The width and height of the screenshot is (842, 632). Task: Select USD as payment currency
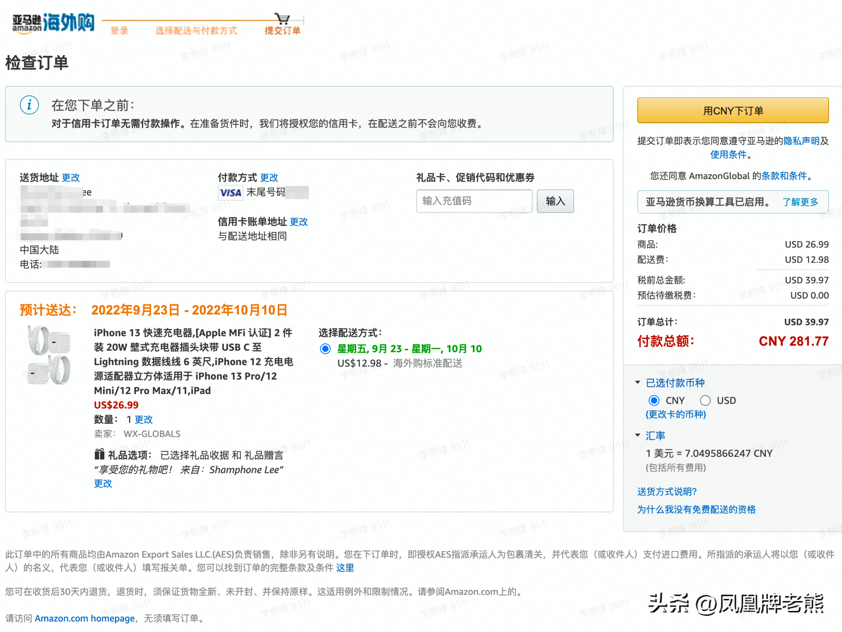coord(705,400)
